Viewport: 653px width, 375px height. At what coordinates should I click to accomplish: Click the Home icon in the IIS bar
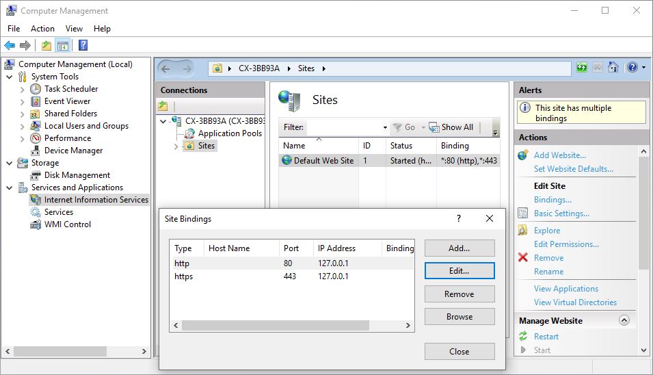pyautogui.click(x=613, y=67)
